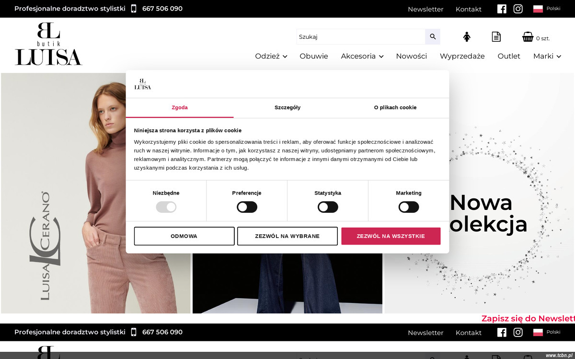This screenshot has width=575, height=359.
Task: Click Butik Luisa logo in header
Action: point(48,44)
